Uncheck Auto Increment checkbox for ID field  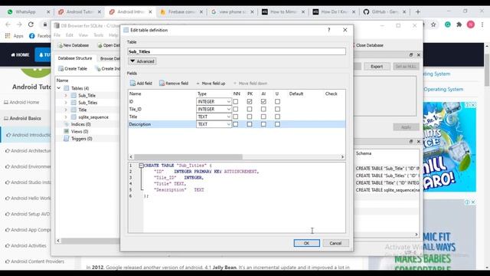coord(263,102)
